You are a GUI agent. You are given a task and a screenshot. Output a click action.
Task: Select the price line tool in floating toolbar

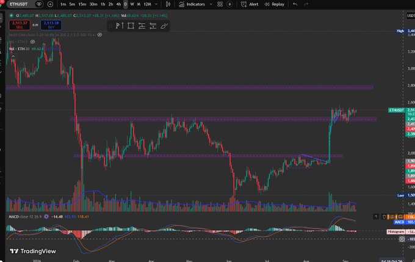pyautogui.click(x=153, y=26)
